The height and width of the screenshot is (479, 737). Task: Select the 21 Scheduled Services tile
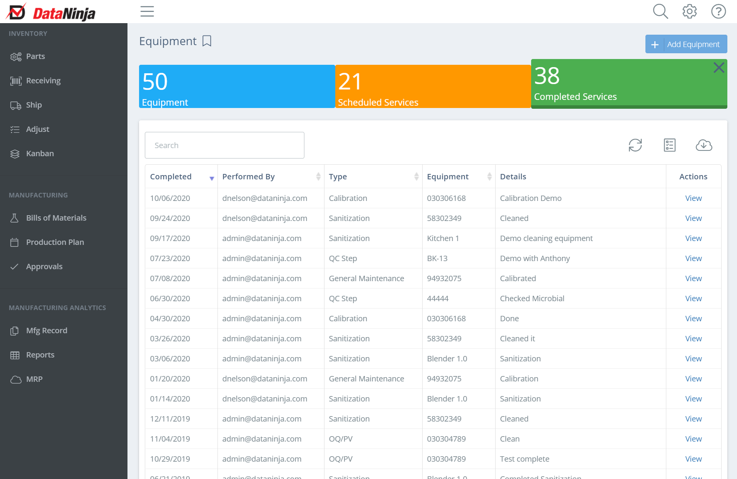[433, 86]
